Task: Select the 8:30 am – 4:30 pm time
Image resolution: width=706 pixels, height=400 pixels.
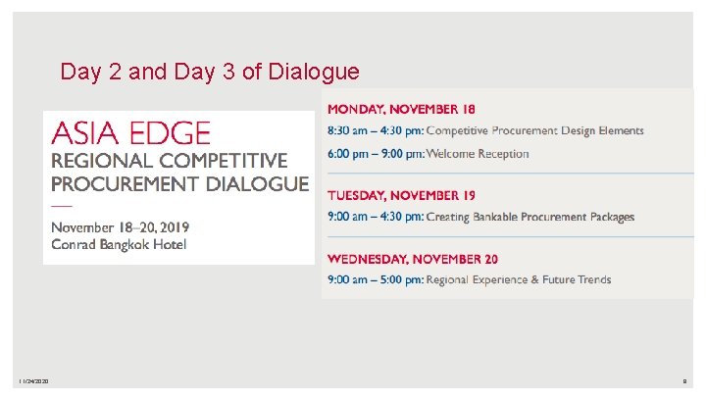Action: [376, 130]
